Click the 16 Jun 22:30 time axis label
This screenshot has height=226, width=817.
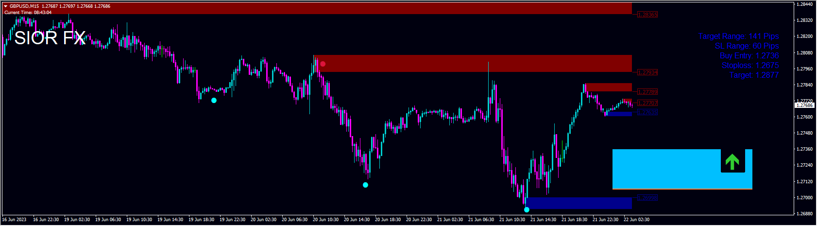point(46,220)
